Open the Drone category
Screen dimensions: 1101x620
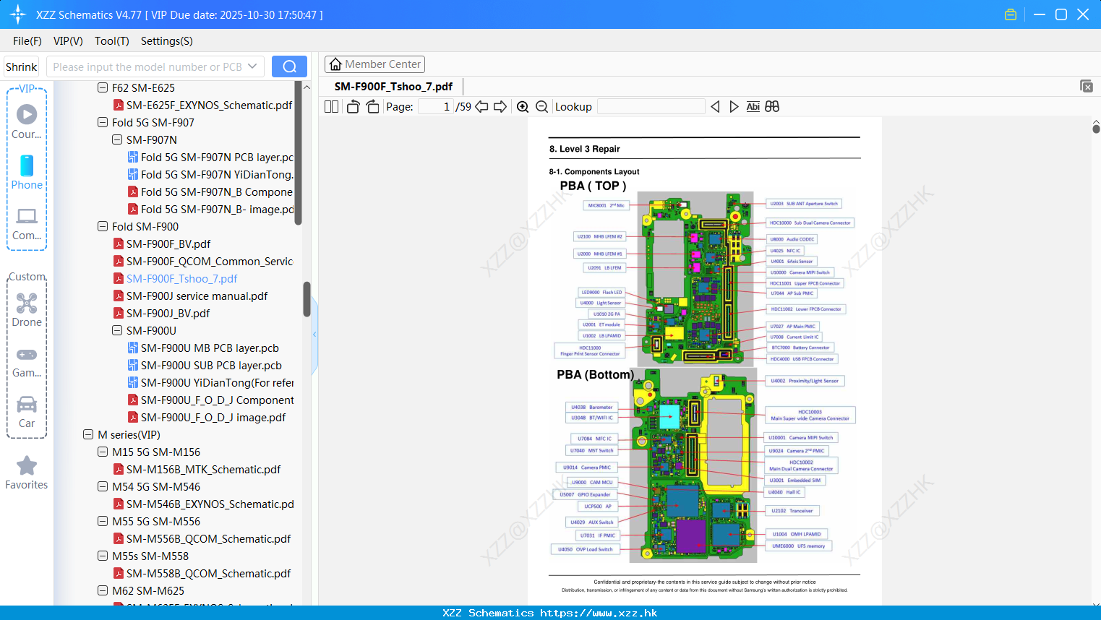pyautogui.click(x=27, y=309)
